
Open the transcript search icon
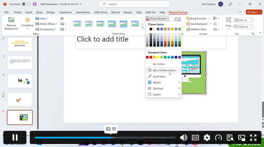pyautogui.click(x=230, y=138)
